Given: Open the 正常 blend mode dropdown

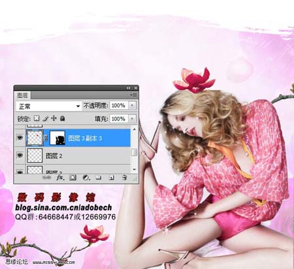Looking at the screenshot, I should point(48,106).
